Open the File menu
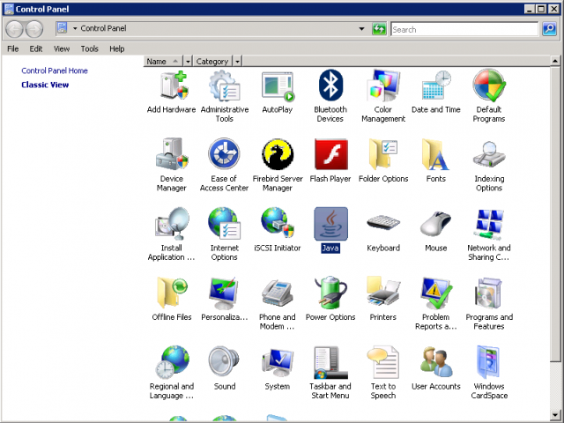 13,48
